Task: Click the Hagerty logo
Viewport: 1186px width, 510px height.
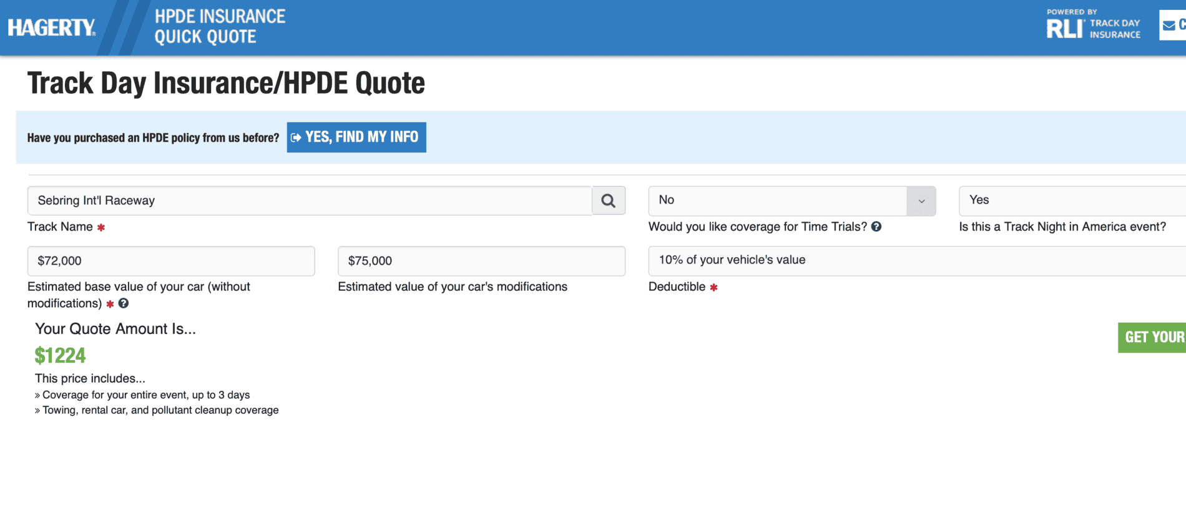Action: (51, 27)
